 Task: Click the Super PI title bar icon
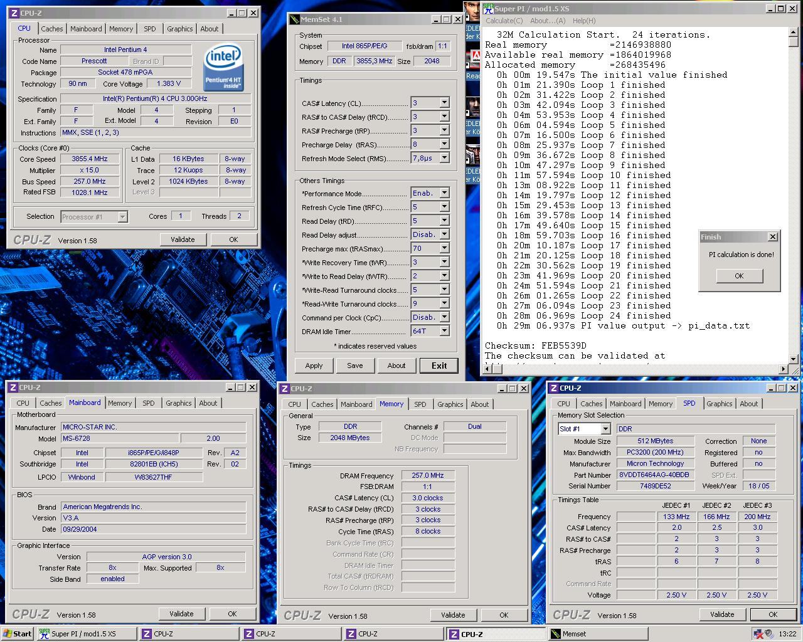[489, 8]
